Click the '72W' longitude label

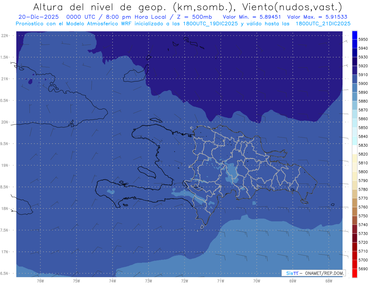point(184,281)
